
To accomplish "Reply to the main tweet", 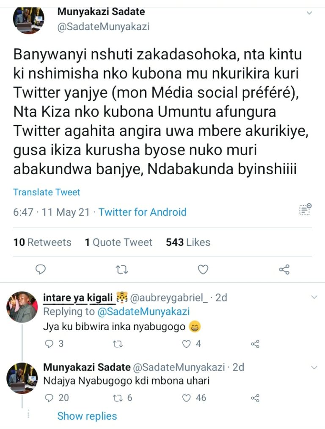I will (x=41, y=269).
